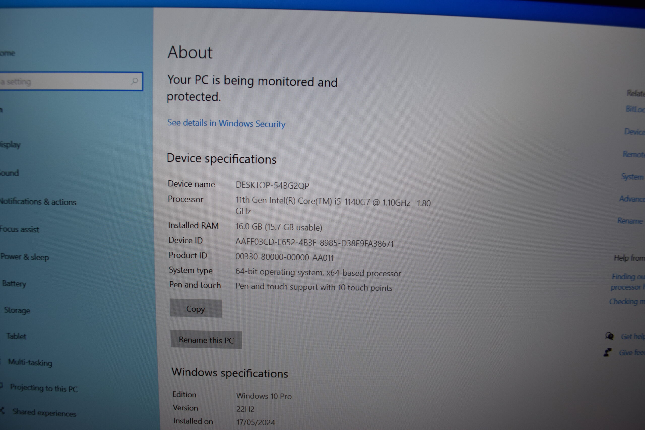The width and height of the screenshot is (645, 430).
Task: Go to Notifications & actions
Action: pyautogui.click(x=38, y=202)
